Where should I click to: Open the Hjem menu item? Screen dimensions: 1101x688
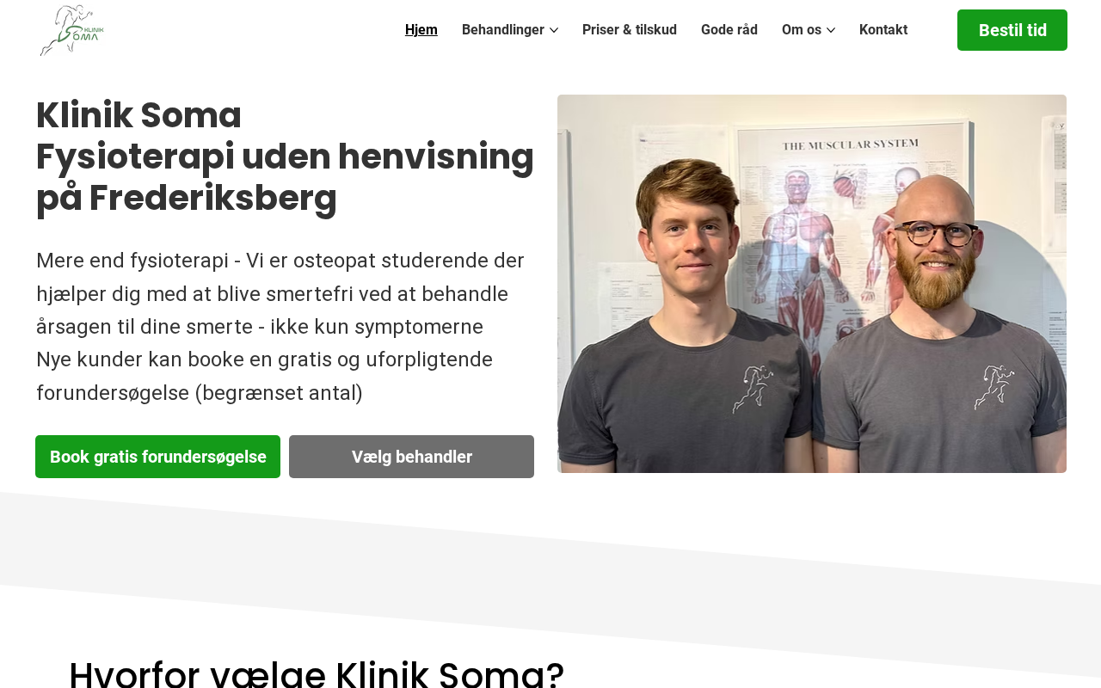pyautogui.click(x=421, y=30)
